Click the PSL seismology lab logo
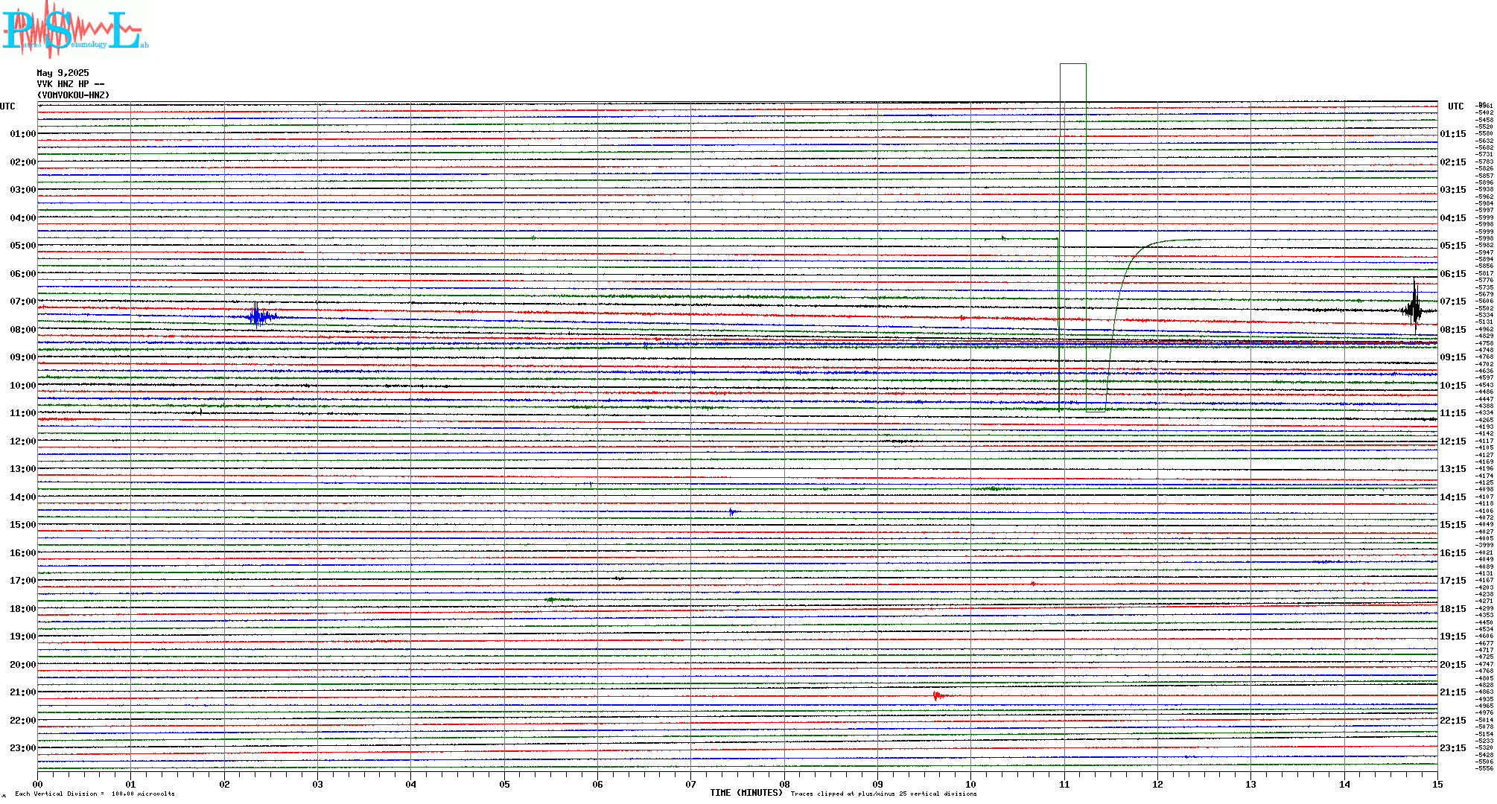Viewport: 1497px width, 804px height. coord(74,30)
